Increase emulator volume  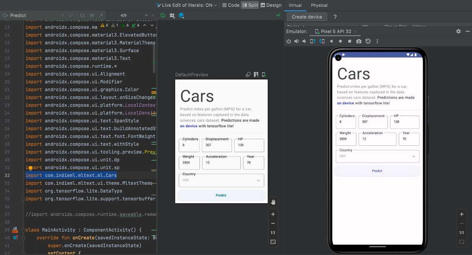click(x=296, y=41)
